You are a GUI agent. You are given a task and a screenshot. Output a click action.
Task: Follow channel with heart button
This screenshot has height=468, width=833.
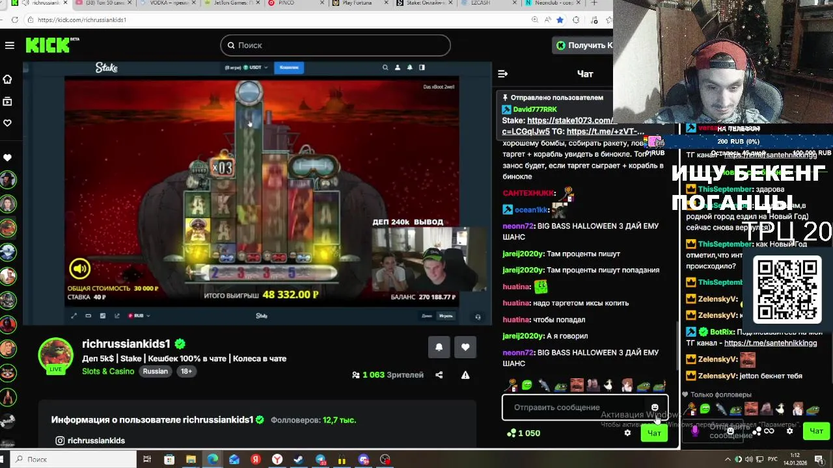click(x=465, y=347)
